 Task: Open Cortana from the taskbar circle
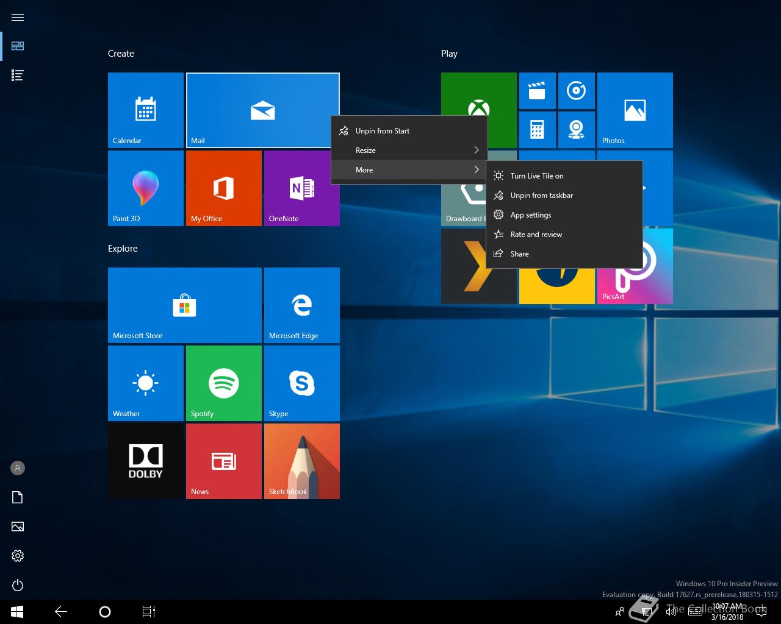pyautogui.click(x=105, y=612)
